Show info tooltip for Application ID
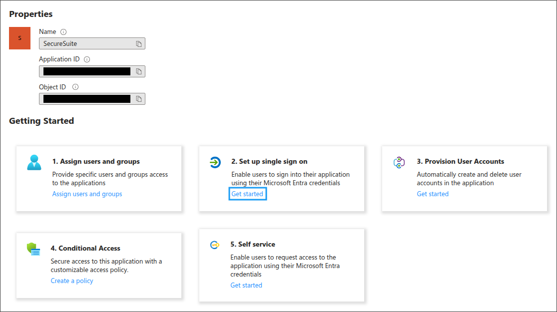This screenshot has width=557, height=312. [x=87, y=59]
